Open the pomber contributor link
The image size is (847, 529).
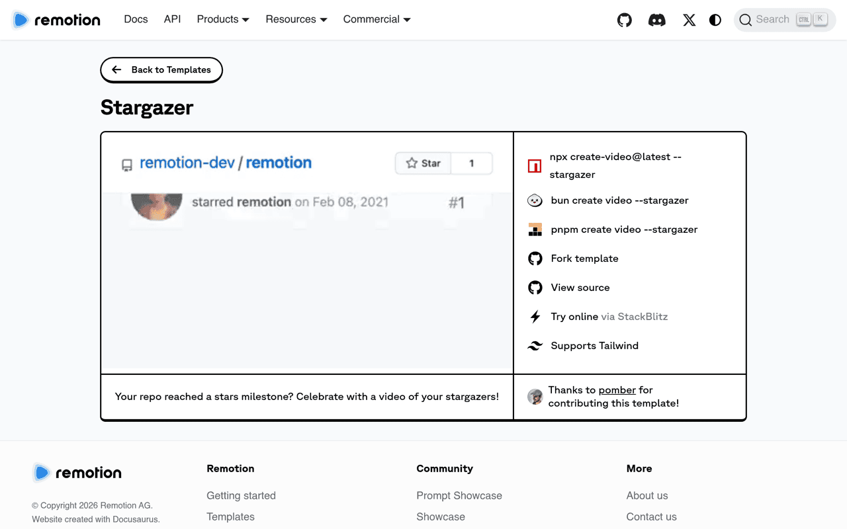coord(617,390)
